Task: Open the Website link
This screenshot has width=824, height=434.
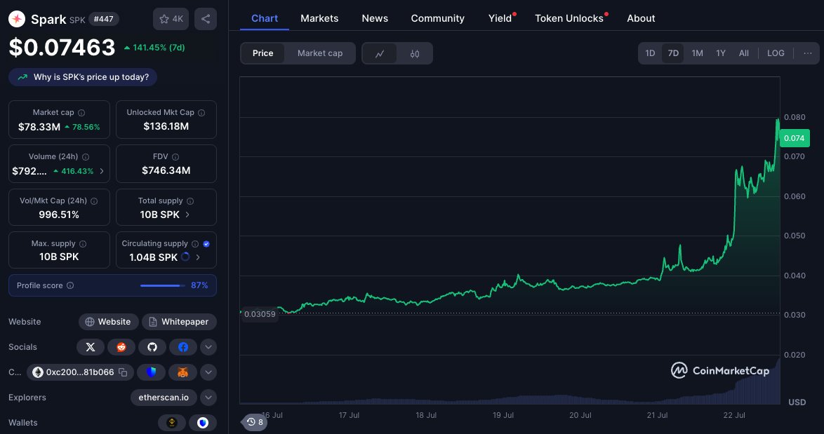Action: click(x=108, y=322)
